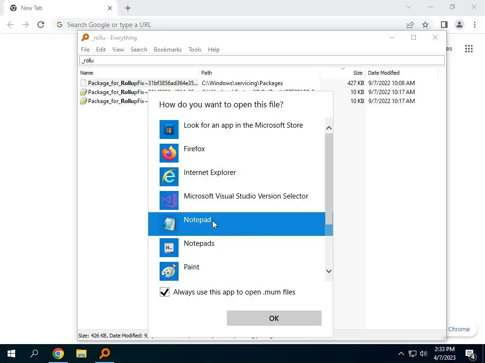Bookmark this tab with star icon

tap(425, 25)
